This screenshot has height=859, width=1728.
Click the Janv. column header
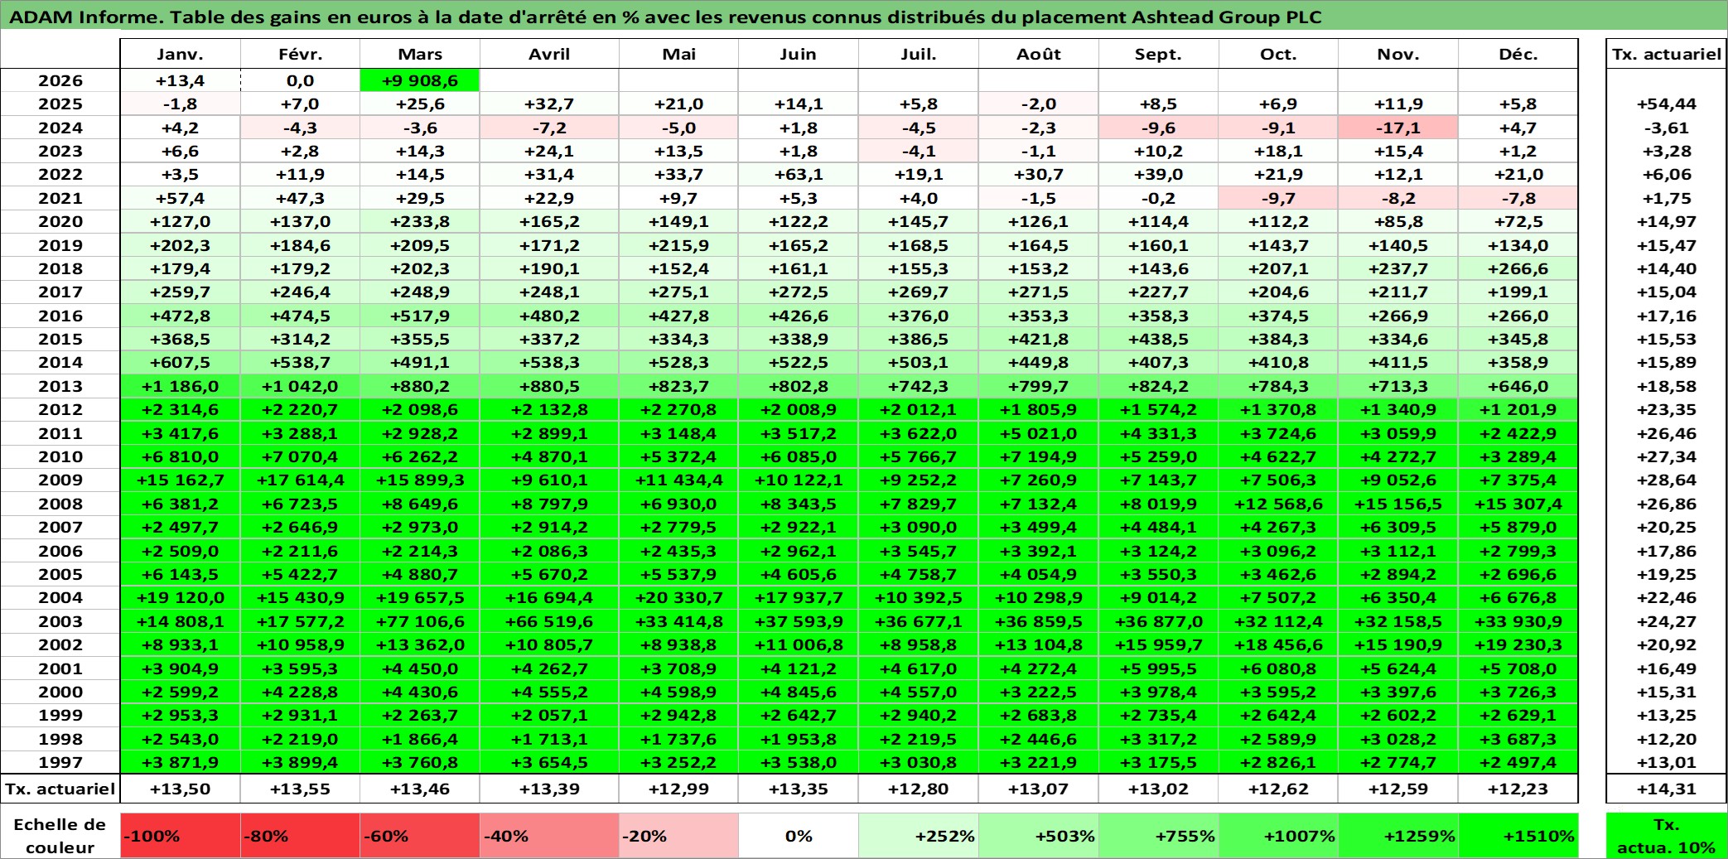(x=180, y=54)
